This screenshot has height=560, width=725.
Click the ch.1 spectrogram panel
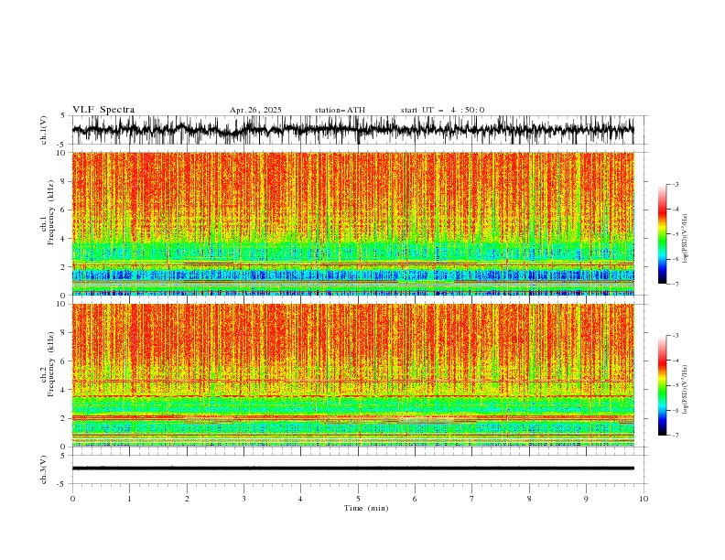pos(352,223)
